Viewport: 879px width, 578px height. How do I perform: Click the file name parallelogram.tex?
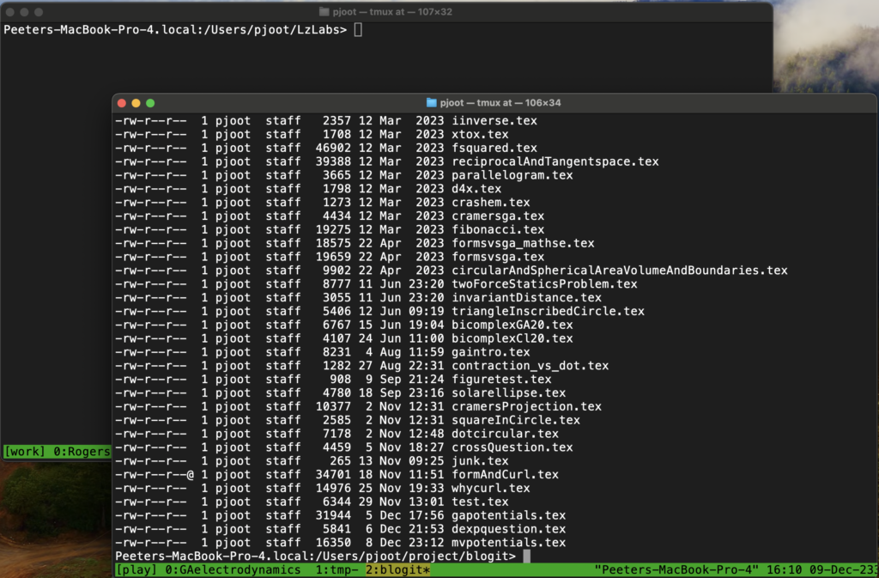(x=512, y=175)
